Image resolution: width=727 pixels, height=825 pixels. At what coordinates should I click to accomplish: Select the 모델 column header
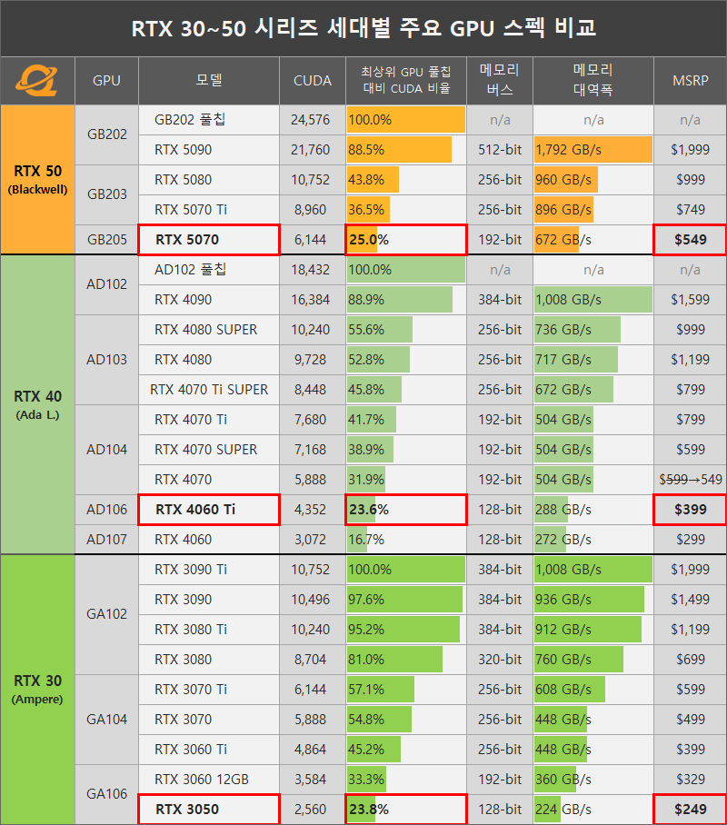[x=209, y=81]
